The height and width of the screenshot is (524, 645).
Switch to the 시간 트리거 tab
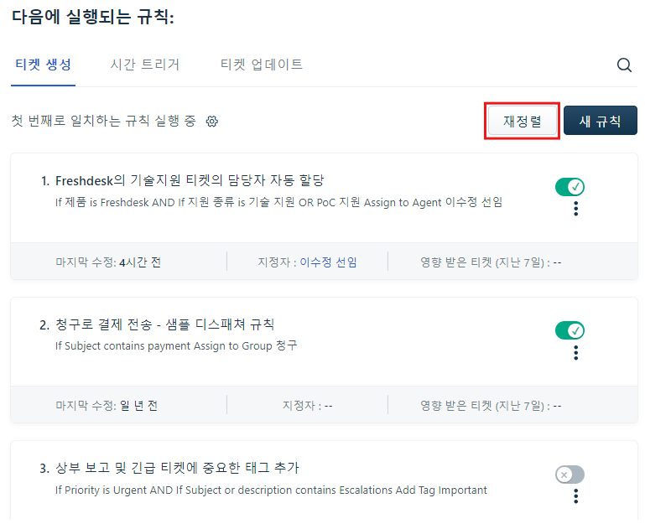pyautogui.click(x=145, y=65)
